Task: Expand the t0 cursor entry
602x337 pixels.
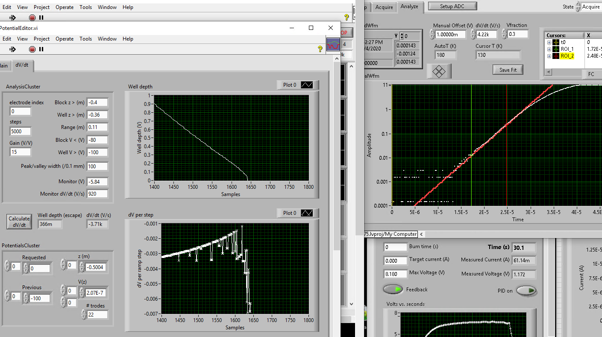Action: [x=549, y=43]
